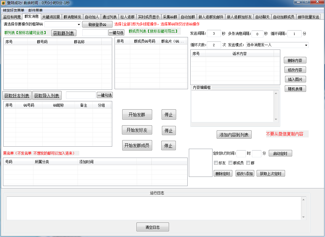Focus the 定时执行时间 hour field
This screenshot has height=237, width=325.
[x=241, y=153]
